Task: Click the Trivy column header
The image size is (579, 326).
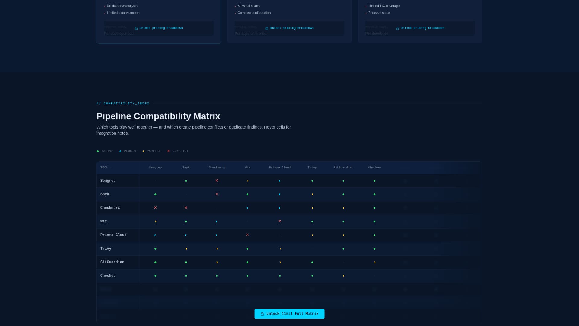Action: [x=312, y=168]
